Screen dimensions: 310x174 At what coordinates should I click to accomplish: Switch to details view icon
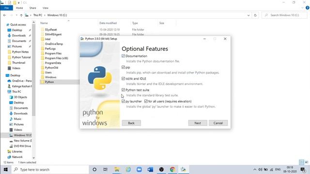[x=301, y=162]
